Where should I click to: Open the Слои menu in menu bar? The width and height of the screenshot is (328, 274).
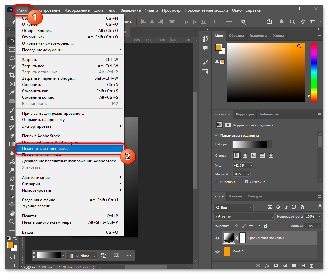pyautogui.click(x=98, y=10)
